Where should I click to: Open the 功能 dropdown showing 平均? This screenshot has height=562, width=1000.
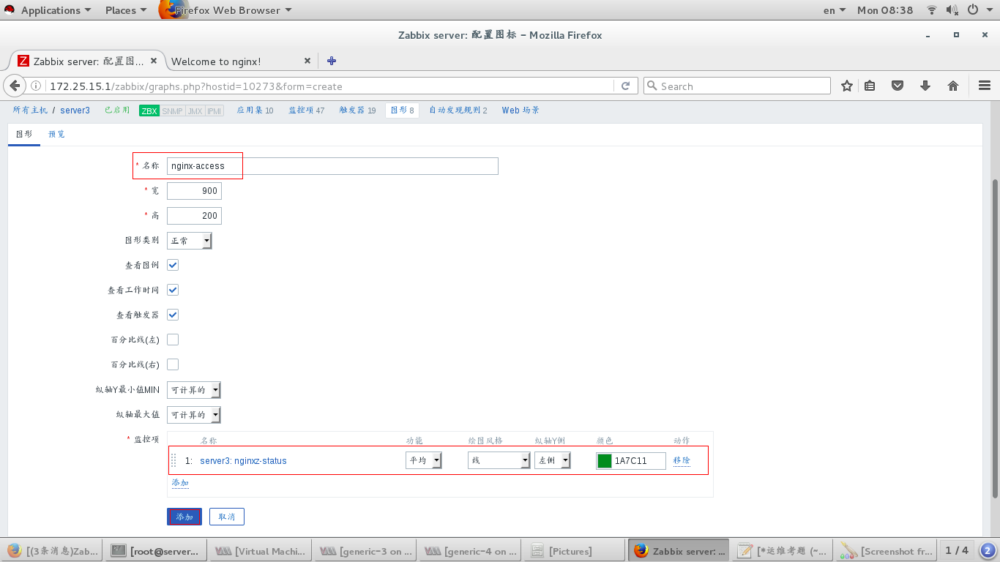424,460
